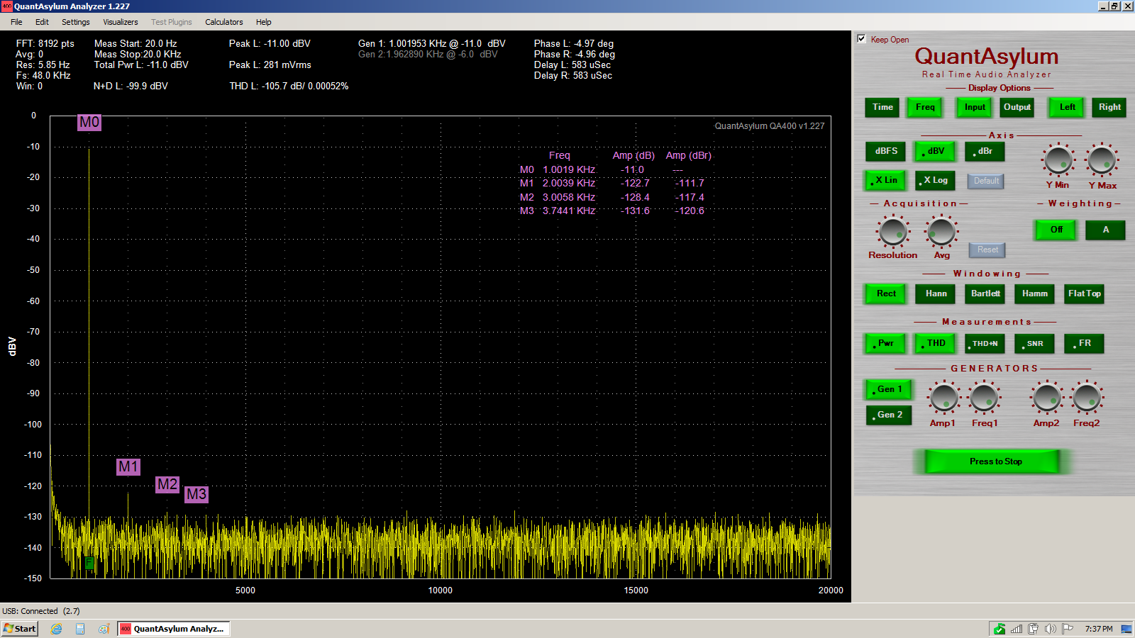This screenshot has height=638, width=1135.
Task: Click the network signal tray icon
Action: click(1017, 629)
